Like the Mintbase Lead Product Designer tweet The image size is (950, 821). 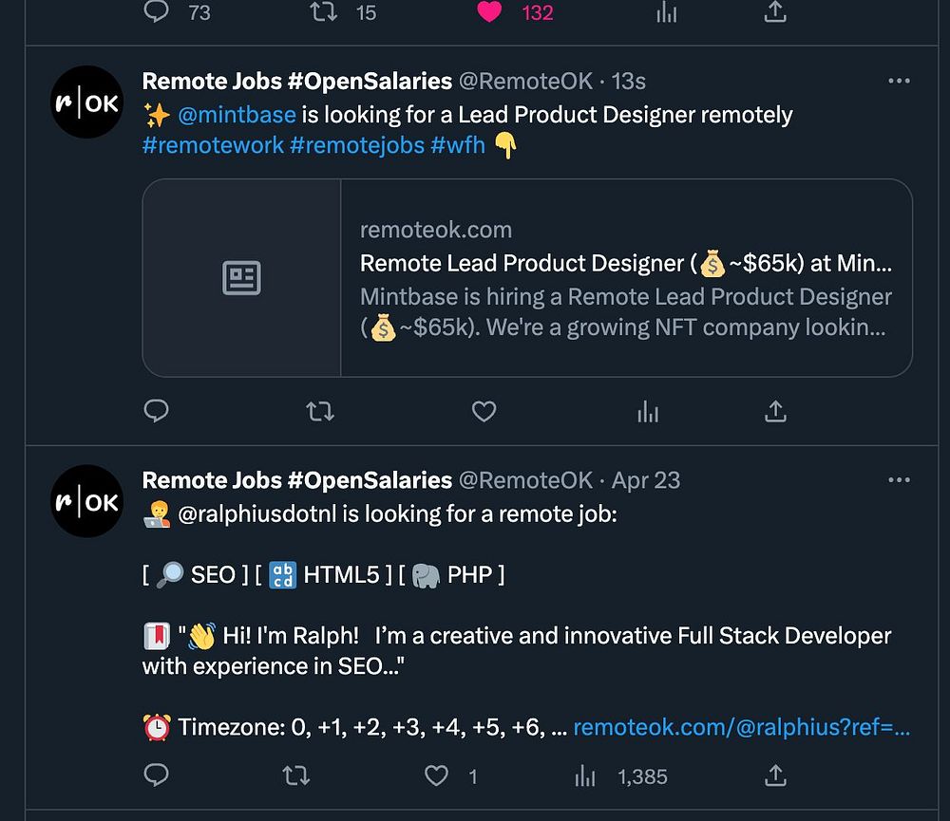click(x=484, y=411)
